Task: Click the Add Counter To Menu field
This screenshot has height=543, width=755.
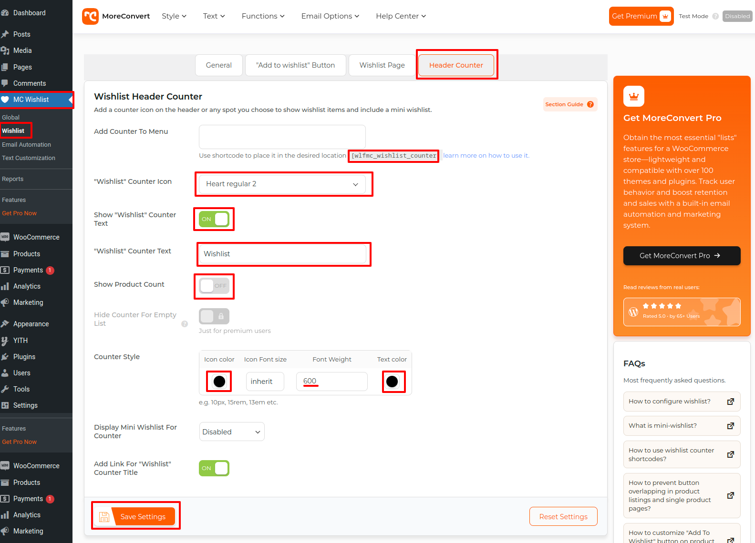Action: (282, 137)
